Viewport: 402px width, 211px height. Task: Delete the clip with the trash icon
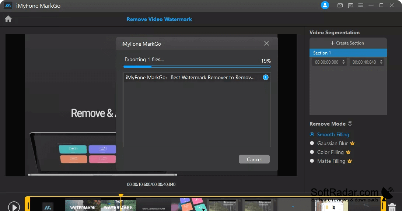392,207
